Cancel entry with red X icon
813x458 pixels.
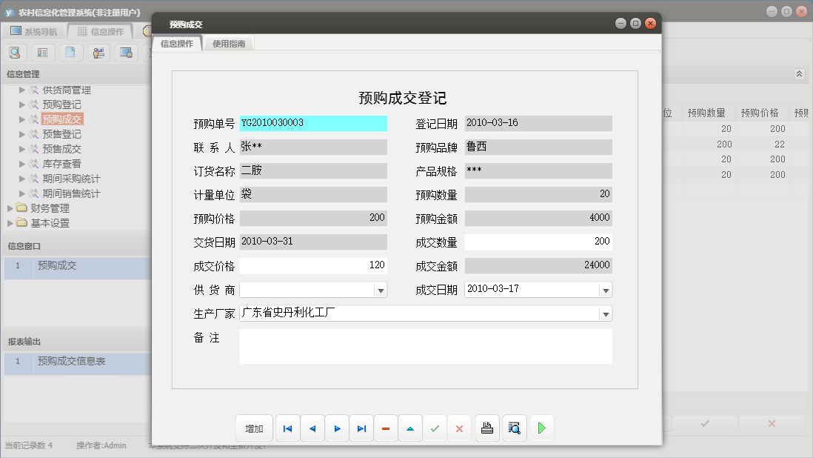(x=459, y=428)
